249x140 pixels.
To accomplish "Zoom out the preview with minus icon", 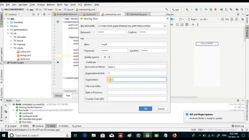I will 222,19.
